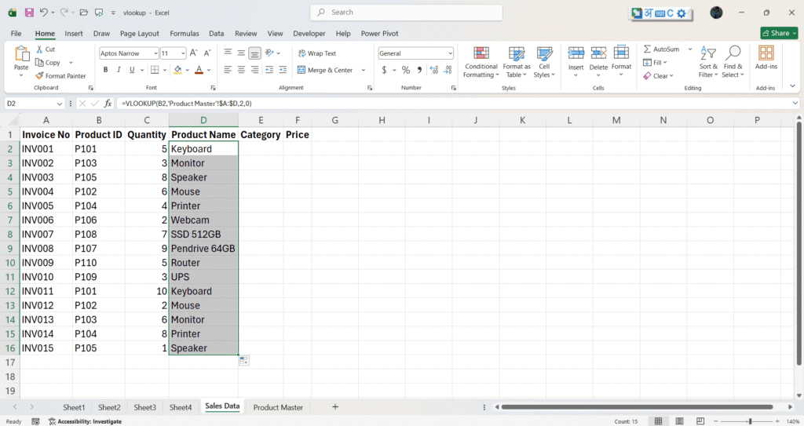Apply percent style
Screen dimensions: 804x426
406,70
